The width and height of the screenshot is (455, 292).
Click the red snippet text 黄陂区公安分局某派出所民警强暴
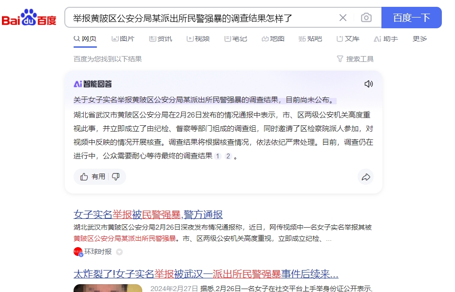point(125,238)
